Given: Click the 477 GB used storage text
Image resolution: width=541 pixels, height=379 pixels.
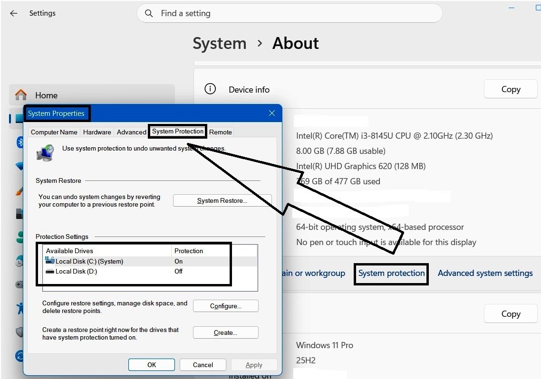Looking at the screenshot, I should pyautogui.click(x=338, y=181).
